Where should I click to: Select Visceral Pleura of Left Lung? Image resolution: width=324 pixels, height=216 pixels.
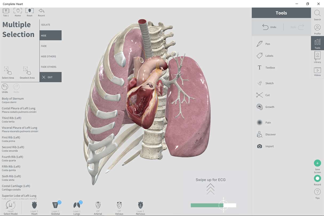20,129
